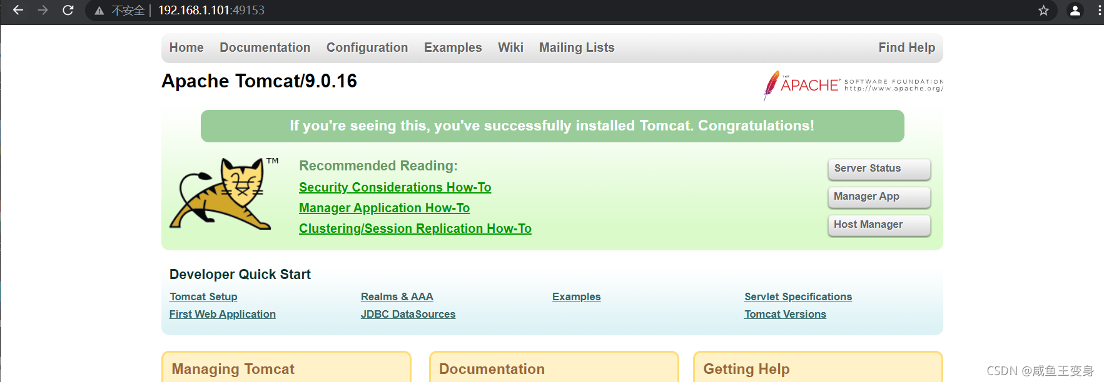Click the Host Manager button

[879, 225]
